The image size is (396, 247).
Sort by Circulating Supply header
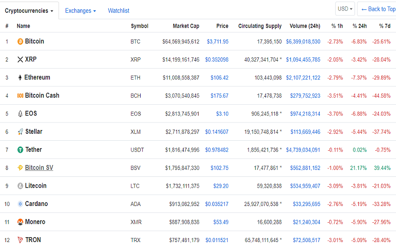click(x=259, y=26)
